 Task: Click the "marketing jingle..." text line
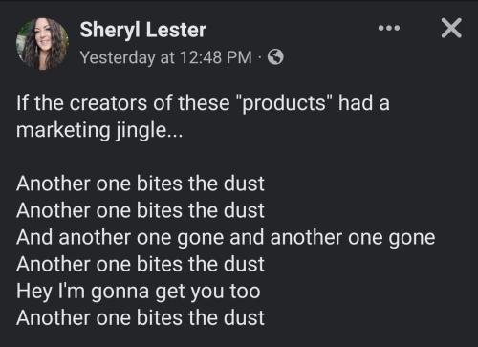pyautogui.click(x=99, y=131)
